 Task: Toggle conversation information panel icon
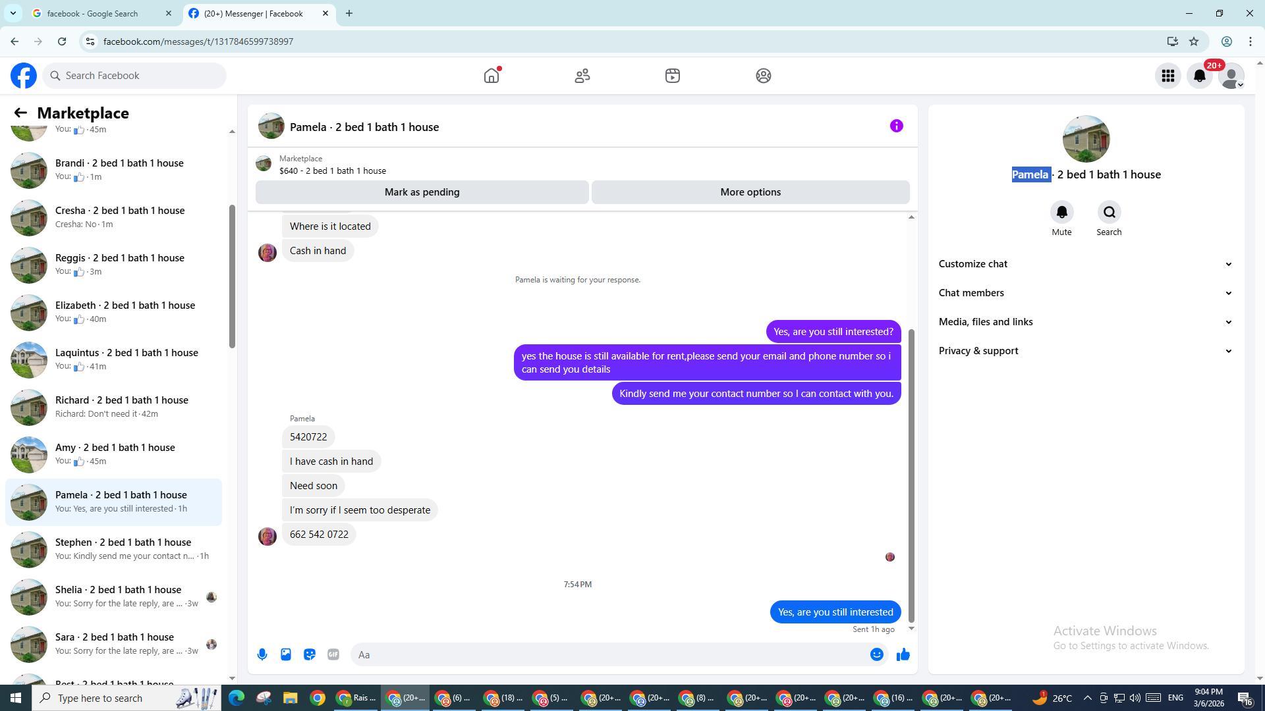(x=897, y=126)
